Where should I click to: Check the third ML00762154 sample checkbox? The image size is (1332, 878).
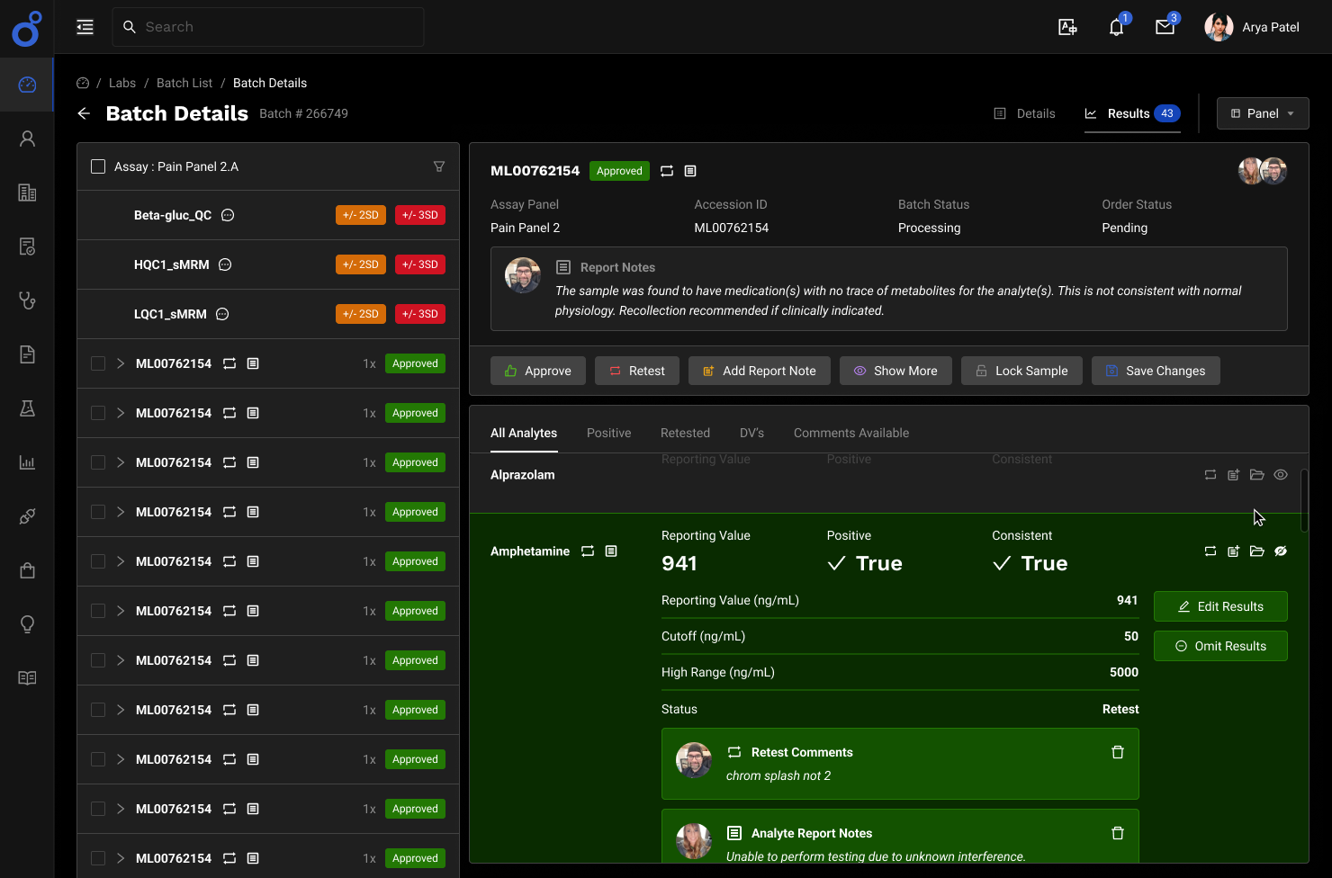pyautogui.click(x=98, y=462)
